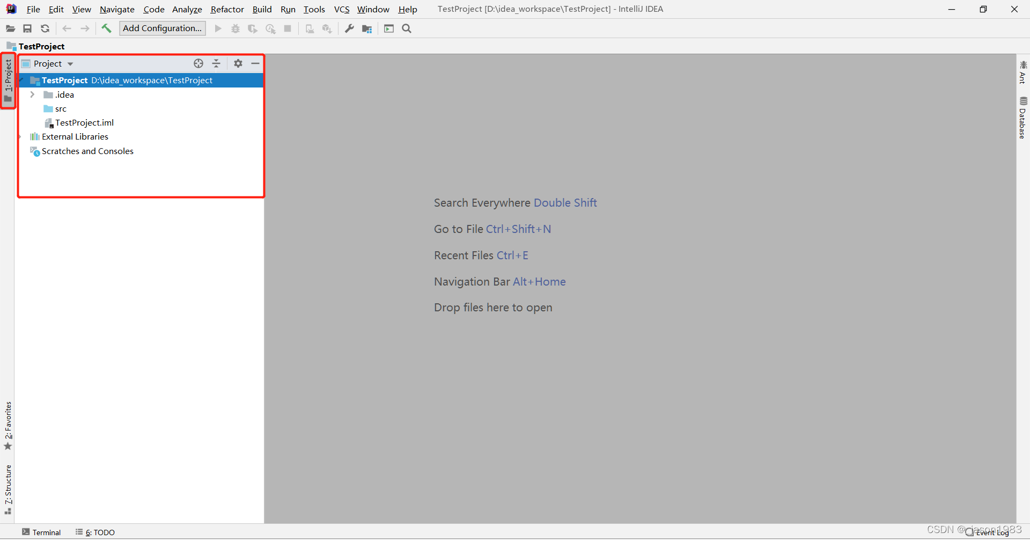
Task: Collapse all nodes in the Project panel
Action: click(216, 63)
